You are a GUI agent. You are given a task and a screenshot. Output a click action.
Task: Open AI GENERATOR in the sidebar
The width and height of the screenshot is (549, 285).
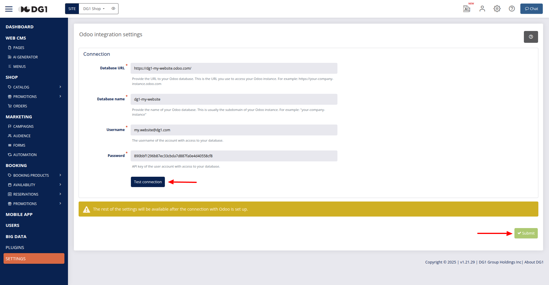pyautogui.click(x=25, y=57)
